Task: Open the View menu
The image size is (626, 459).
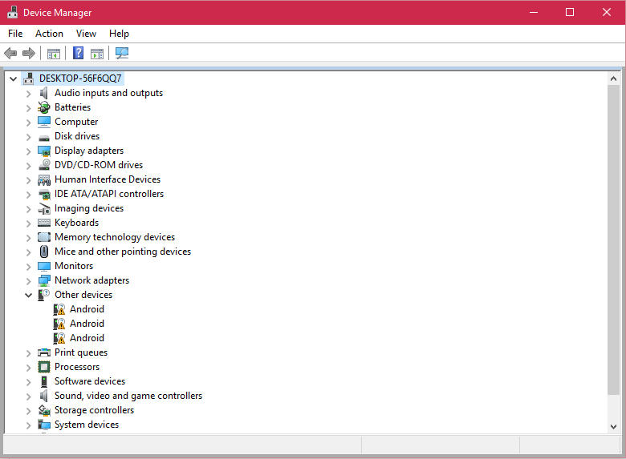Action: tap(86, 34)
